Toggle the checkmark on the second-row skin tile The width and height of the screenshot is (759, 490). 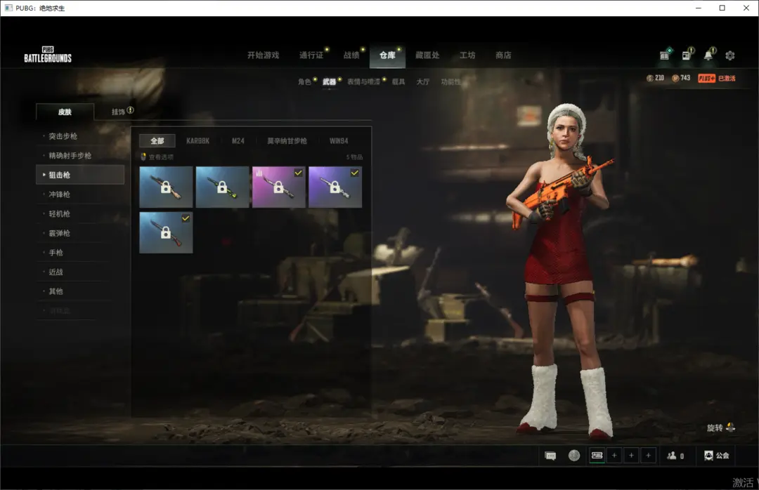[x=186, y=218]
